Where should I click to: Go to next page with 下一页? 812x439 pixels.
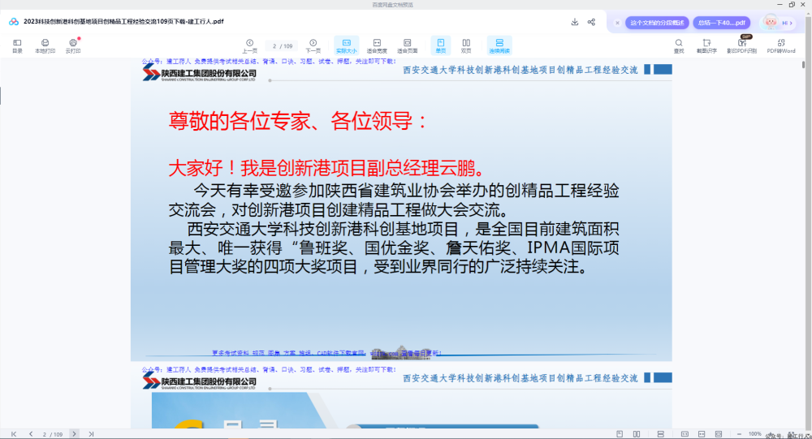tap(313, 46)
